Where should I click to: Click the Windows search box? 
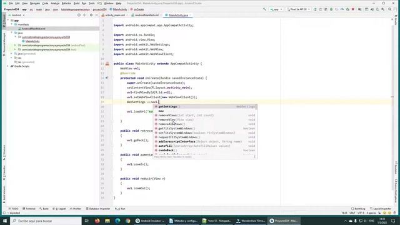pos(46,221)
